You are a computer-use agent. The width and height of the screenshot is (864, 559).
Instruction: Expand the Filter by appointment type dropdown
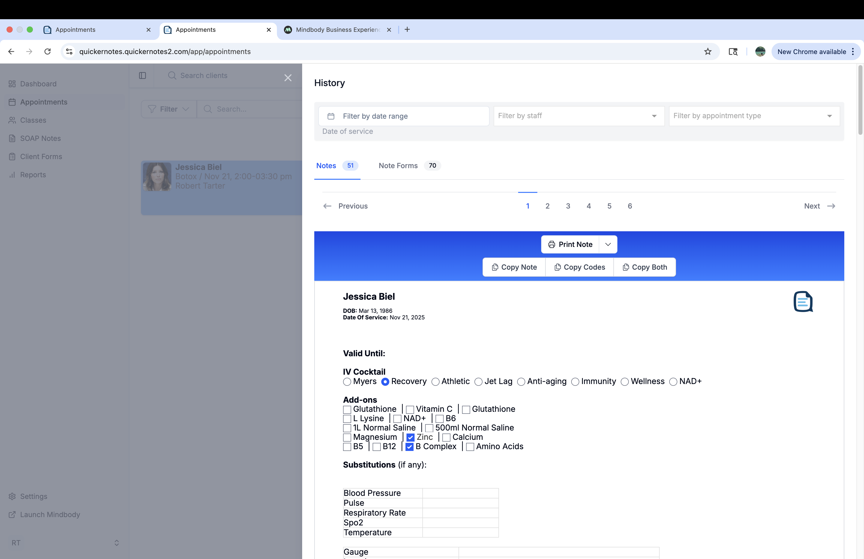click(754, 116)
